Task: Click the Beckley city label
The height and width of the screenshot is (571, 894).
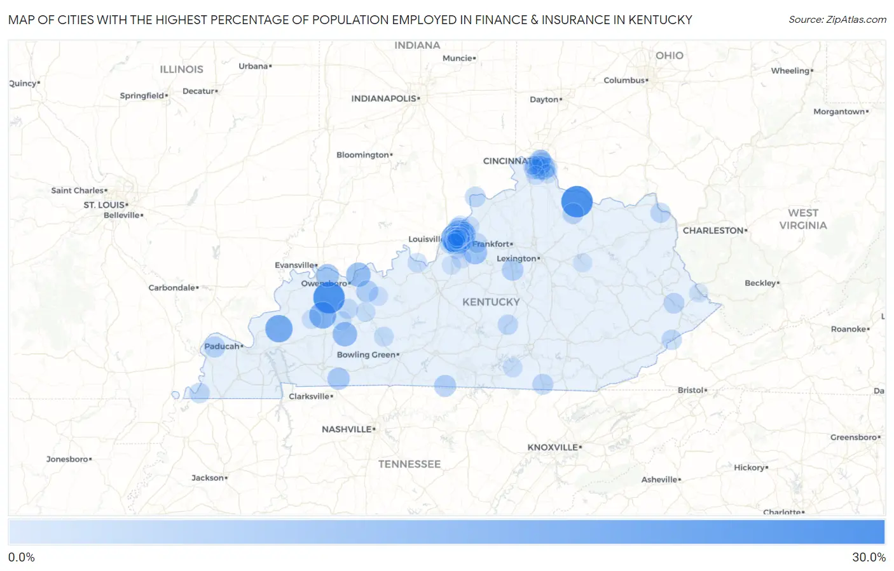Action: pyautogui.click(x=762, y=283)
